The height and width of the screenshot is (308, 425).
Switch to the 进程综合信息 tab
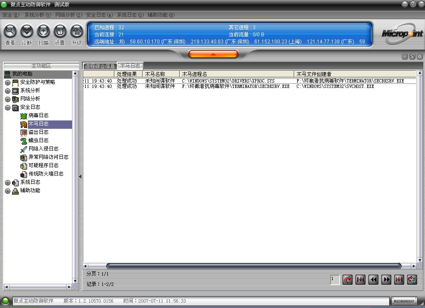100,66
